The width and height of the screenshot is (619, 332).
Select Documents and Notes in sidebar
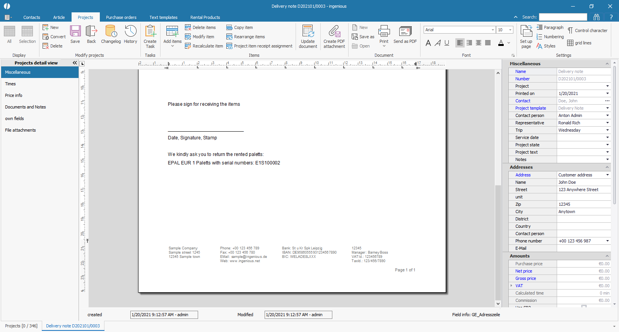26,107
